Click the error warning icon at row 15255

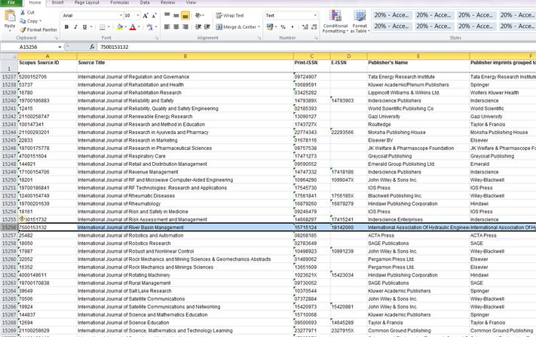click(x=22, y=219)
